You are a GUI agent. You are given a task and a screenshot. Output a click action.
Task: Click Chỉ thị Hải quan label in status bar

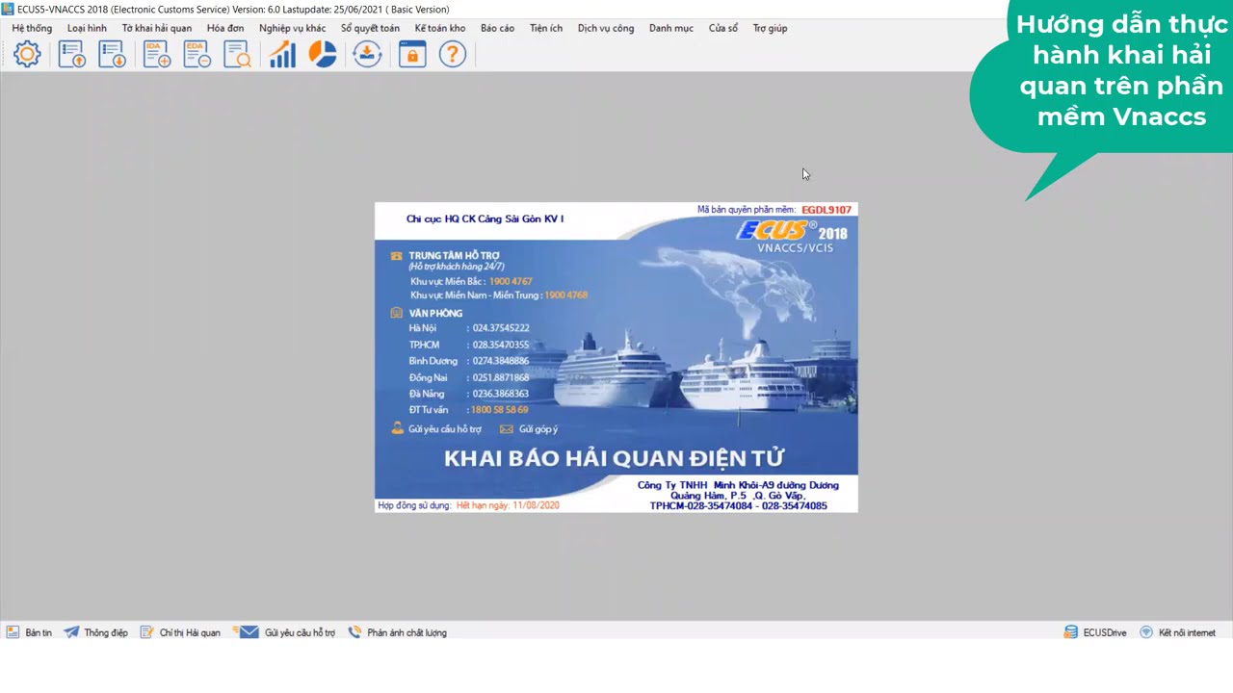pyautogui.click(x=190, y=632)
